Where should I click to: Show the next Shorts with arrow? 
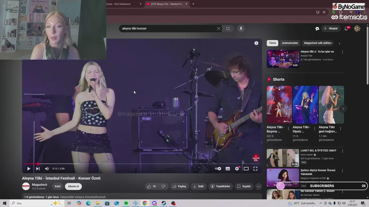(x=343, y=109)
